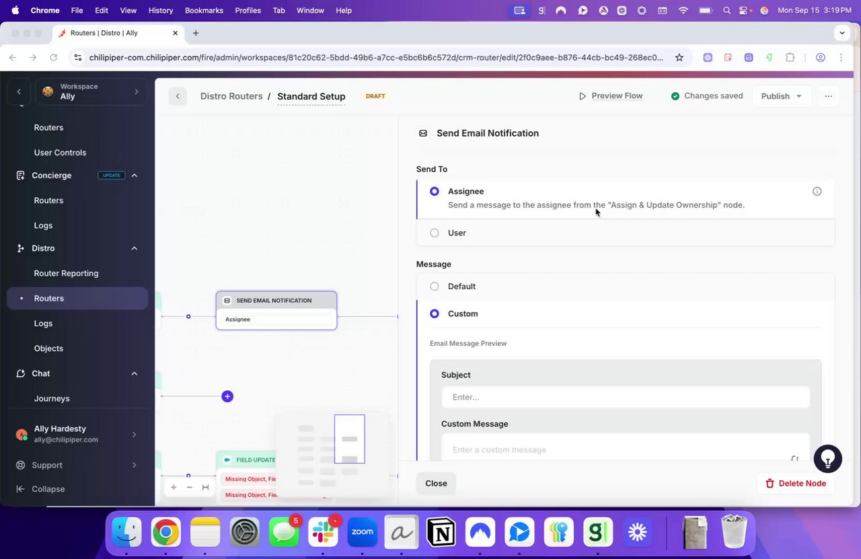Fit canvas to width icon
The width and height of the screenshot is (861, 559).
click(x=205, y=487)
